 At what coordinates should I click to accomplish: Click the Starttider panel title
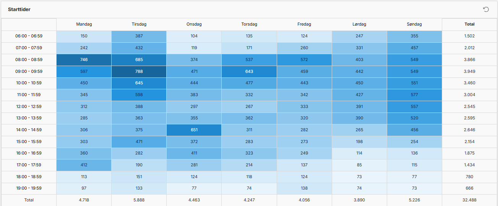[19, 9]
